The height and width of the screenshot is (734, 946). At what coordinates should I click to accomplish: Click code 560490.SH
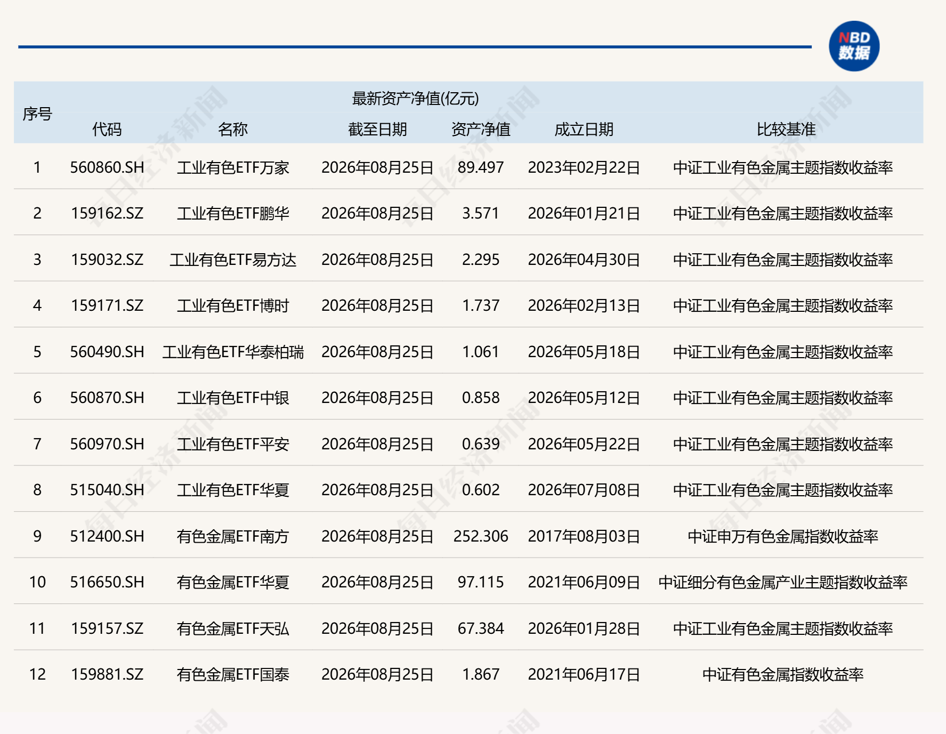(x=107, y=352)
